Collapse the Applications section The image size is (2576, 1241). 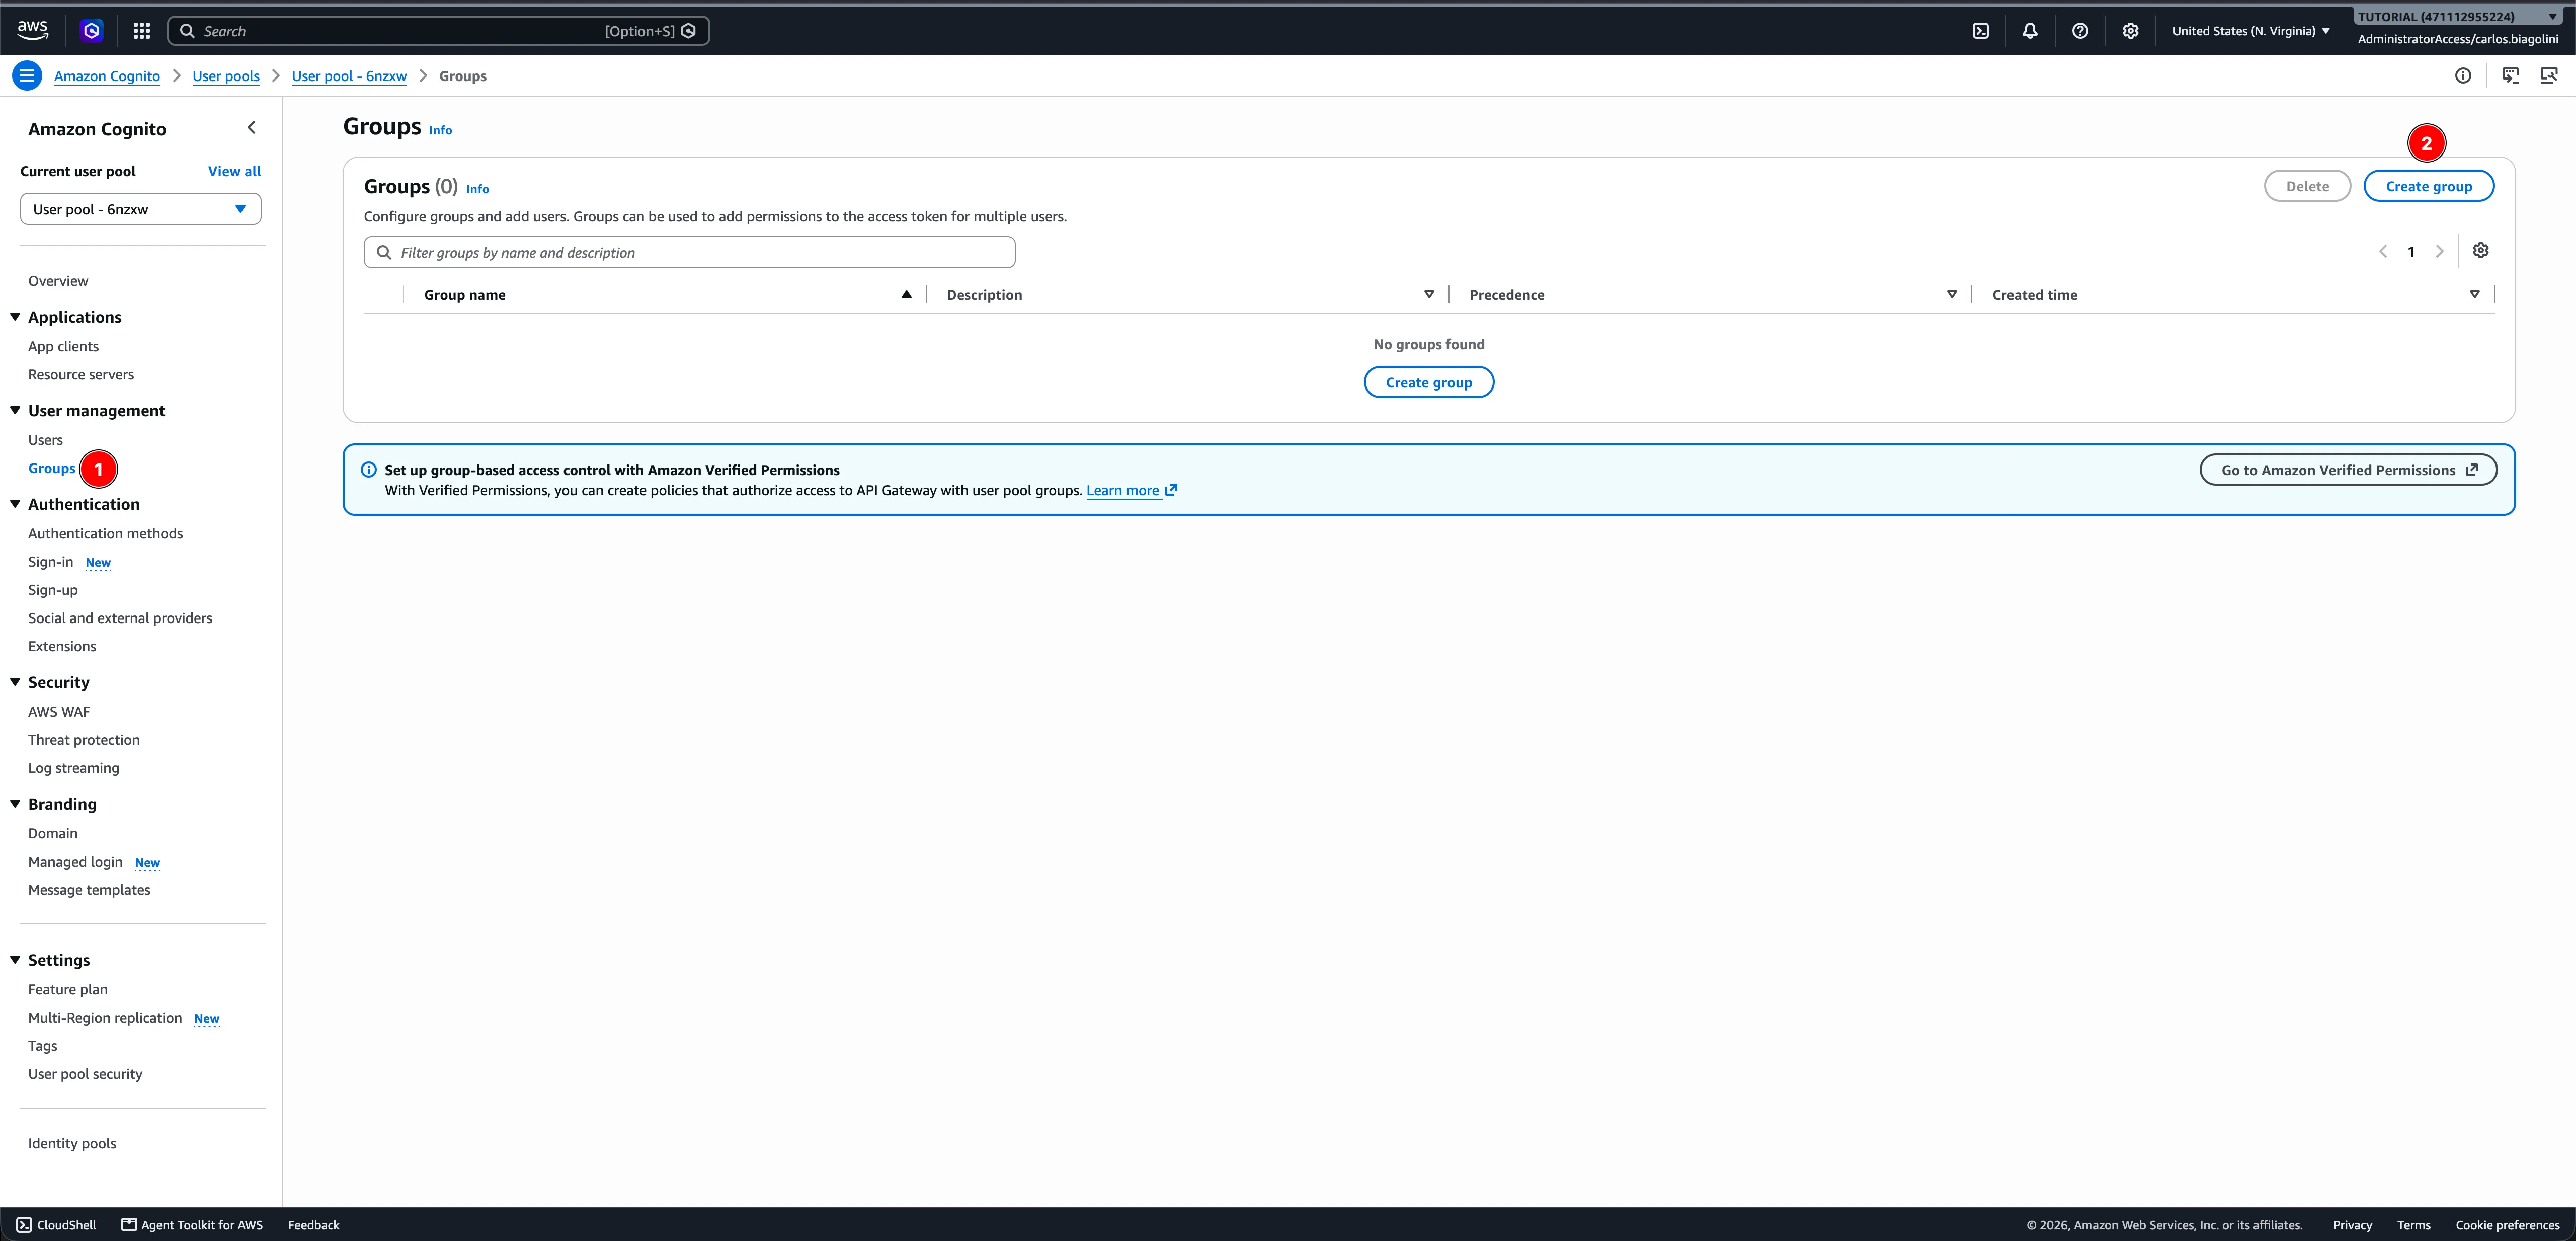[x=15, y=316]
